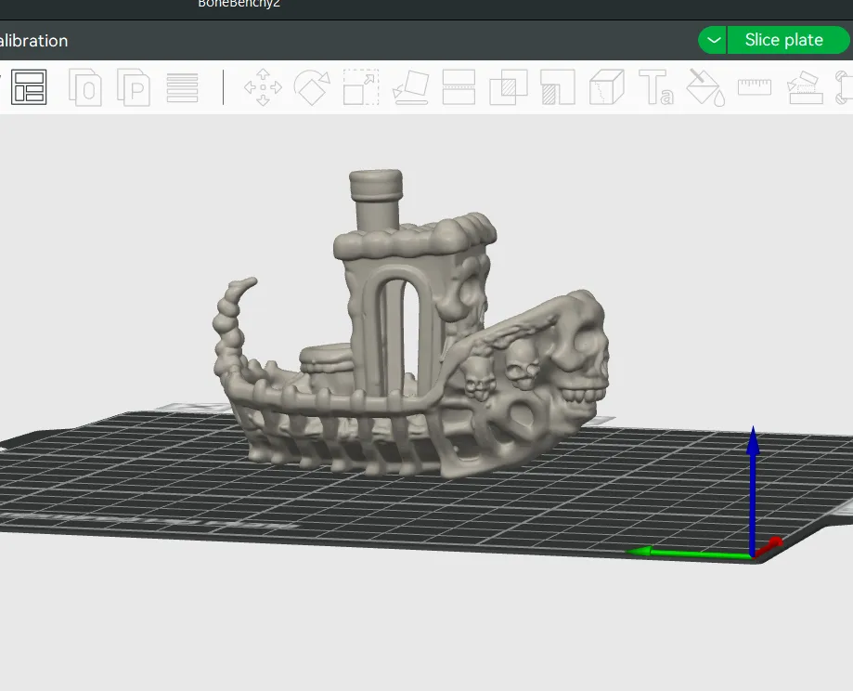Viewport: 853px width, 691px height.
Task: Expand the Slice plate dropdown options
Action: tap(711, 40)
